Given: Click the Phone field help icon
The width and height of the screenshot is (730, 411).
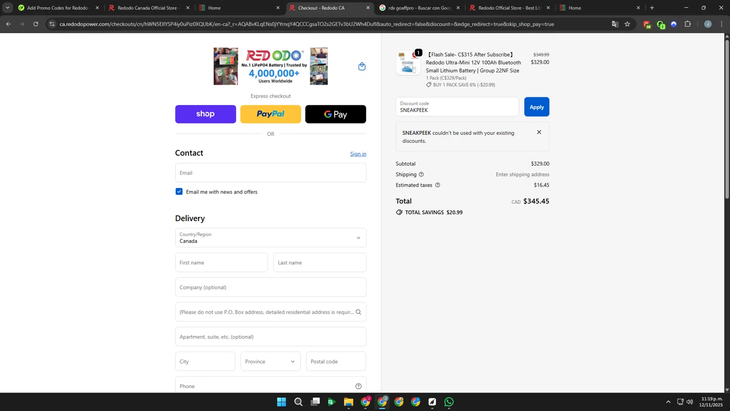Looking at the screenshot, I should coord(358,386).
